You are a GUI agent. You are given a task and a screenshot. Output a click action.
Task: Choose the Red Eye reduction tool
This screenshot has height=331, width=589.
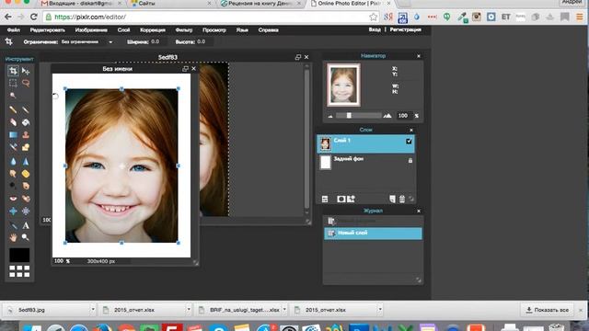[x=13, y=199]
